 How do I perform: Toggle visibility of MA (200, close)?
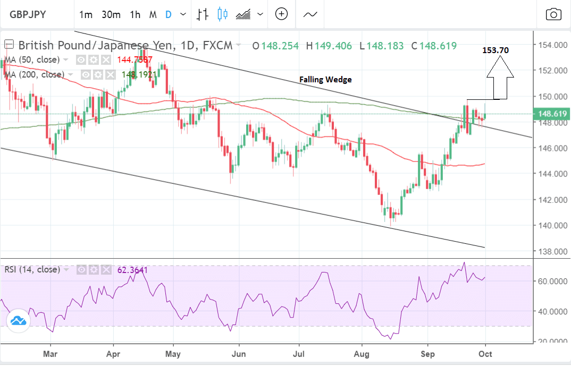[86, 75]
